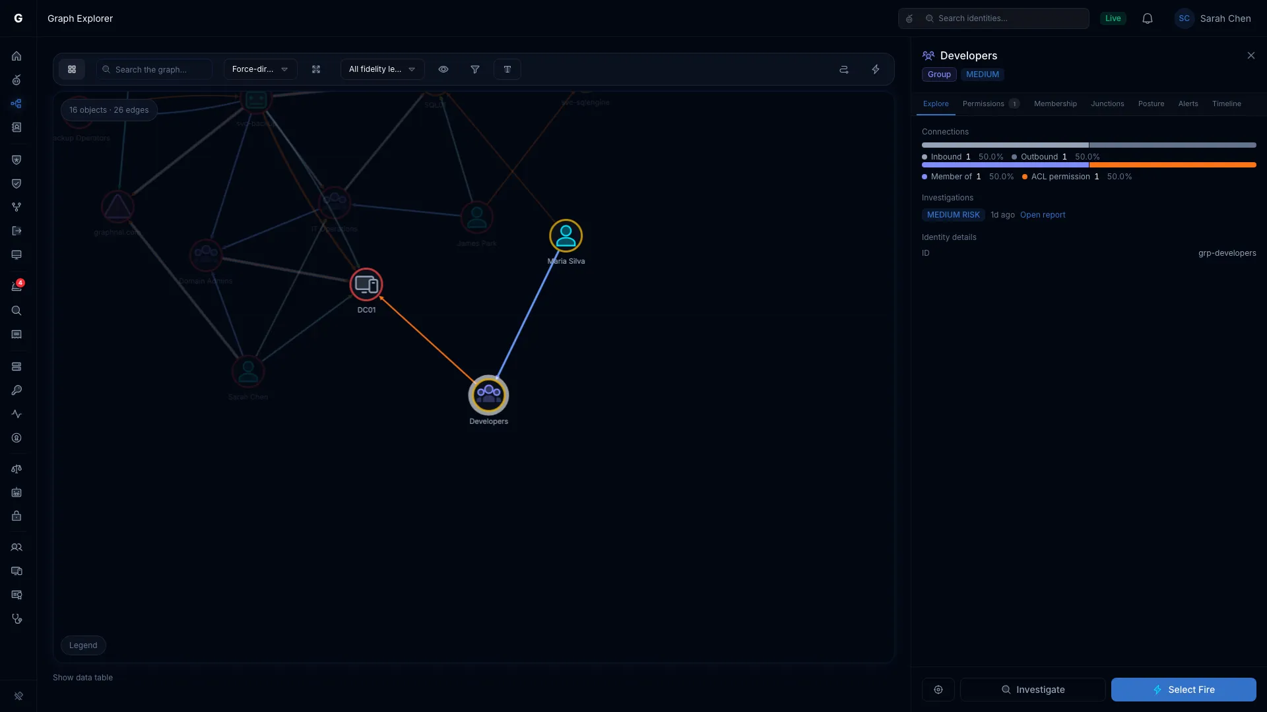Open the alerts icon with badge 4
This screenshot has height=712, width=1267.
coord(16,286)
